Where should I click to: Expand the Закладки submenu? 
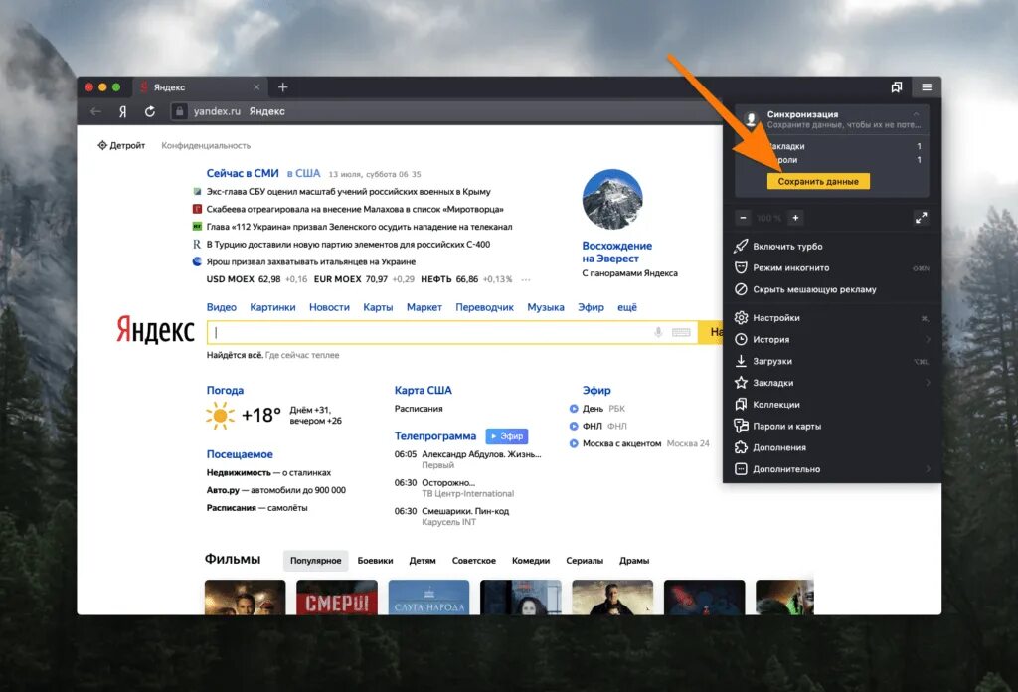pos(832,383)
